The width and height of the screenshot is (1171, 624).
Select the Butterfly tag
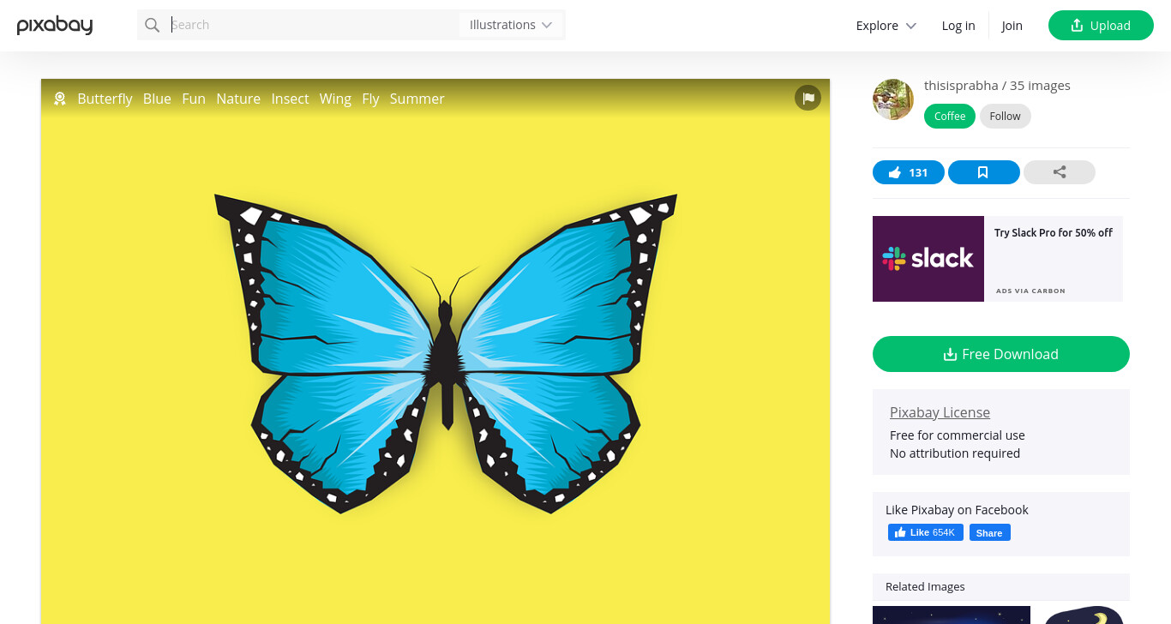[x=105, y=99]
